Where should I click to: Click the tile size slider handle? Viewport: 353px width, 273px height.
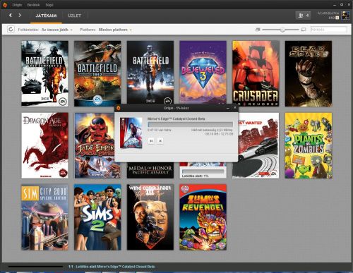tap(282, 30)
